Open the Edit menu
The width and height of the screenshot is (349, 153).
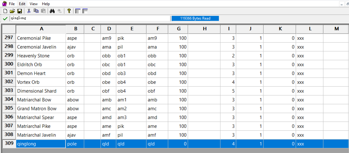[22, 4]
